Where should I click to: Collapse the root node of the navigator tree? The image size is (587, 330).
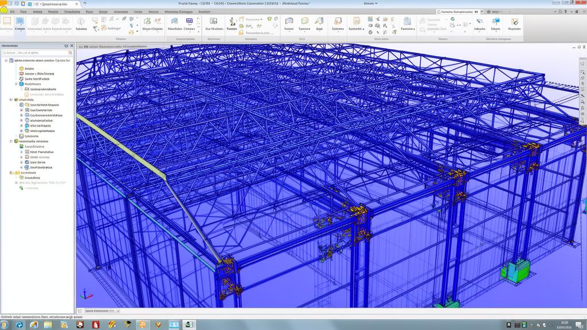coord(6,60)
